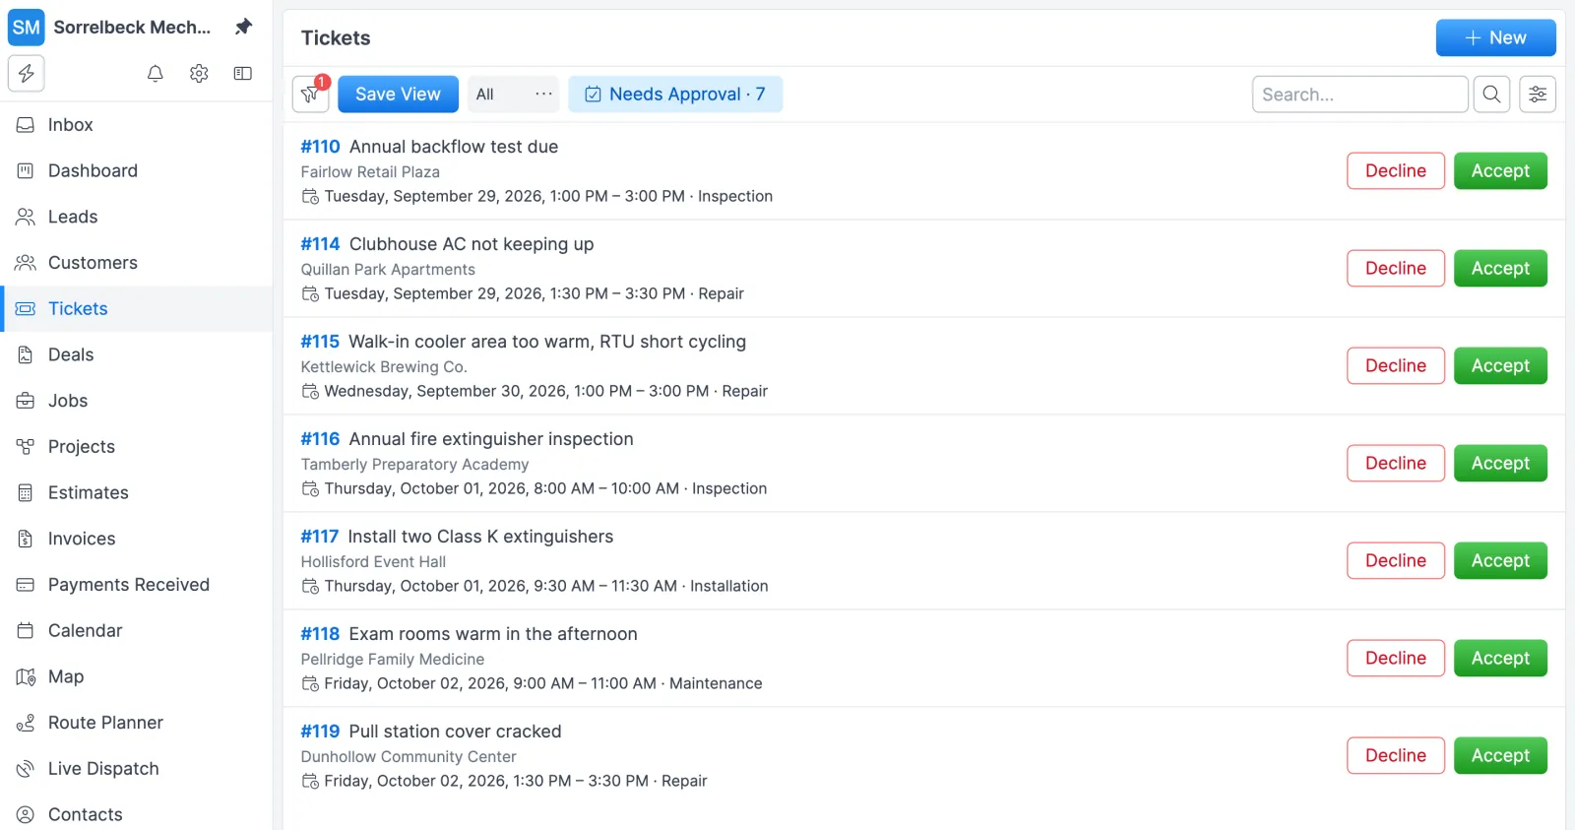
Task: Accept ticket #117 Class K extinguishers
Action: tap(1500, 561)
